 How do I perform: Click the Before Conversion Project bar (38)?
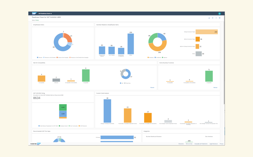(x=198, y=39)
